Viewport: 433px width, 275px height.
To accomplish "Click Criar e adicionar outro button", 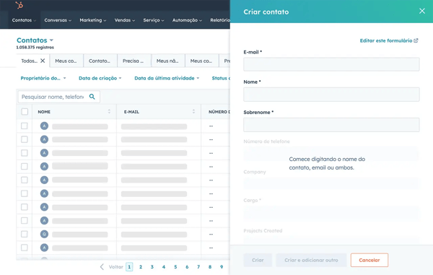I will 311,260.
